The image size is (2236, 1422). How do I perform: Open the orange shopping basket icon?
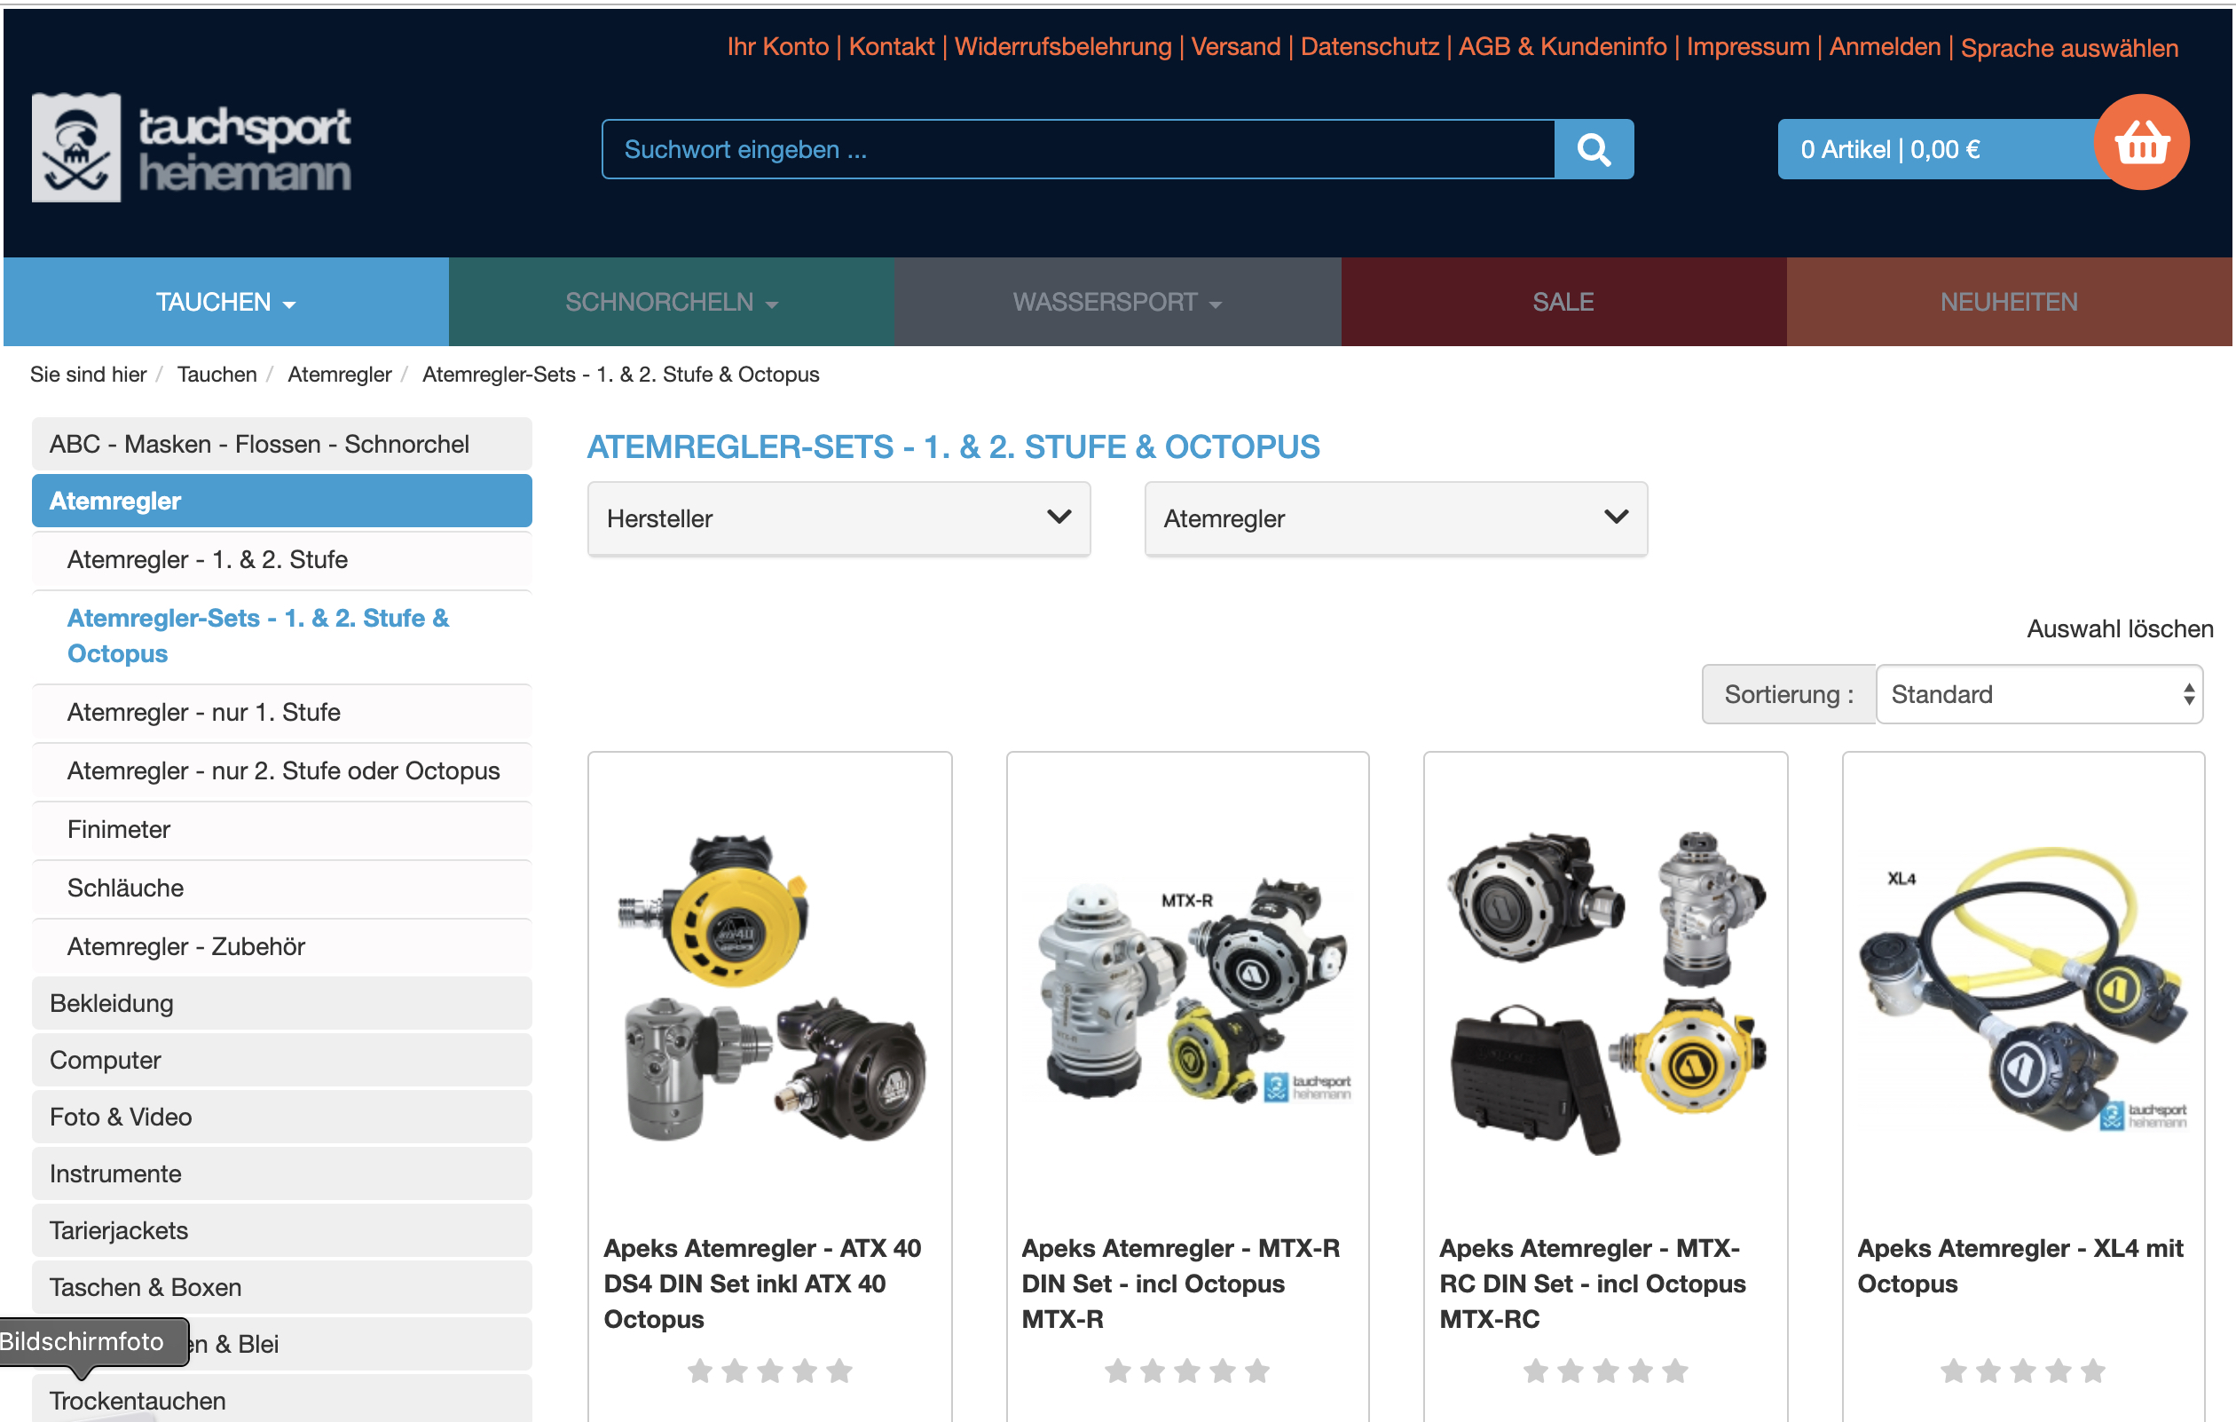[x=2140, y=143]
